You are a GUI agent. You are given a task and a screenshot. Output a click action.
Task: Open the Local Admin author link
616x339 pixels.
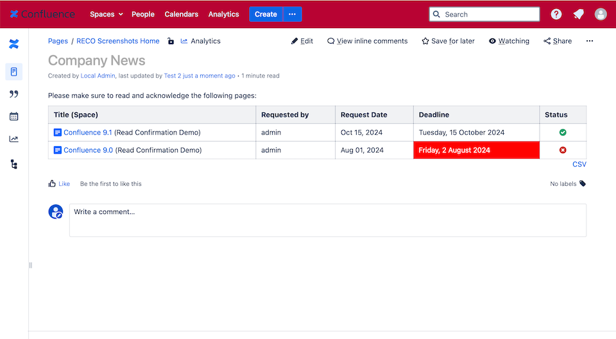click(x=98, y=76)
